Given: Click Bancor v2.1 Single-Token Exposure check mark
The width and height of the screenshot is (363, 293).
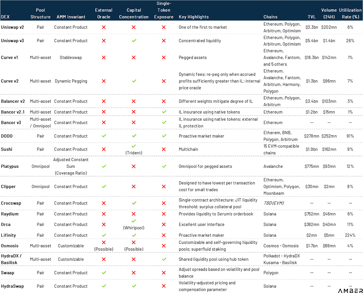Looking at the screenshot, I should click(164, 112).
